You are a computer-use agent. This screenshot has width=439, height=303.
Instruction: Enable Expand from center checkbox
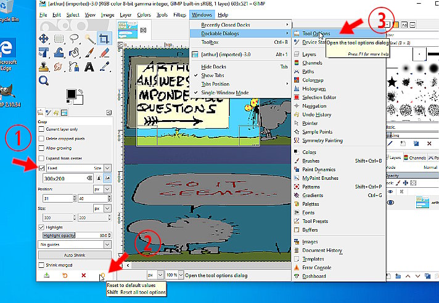[x=41, y=158]
